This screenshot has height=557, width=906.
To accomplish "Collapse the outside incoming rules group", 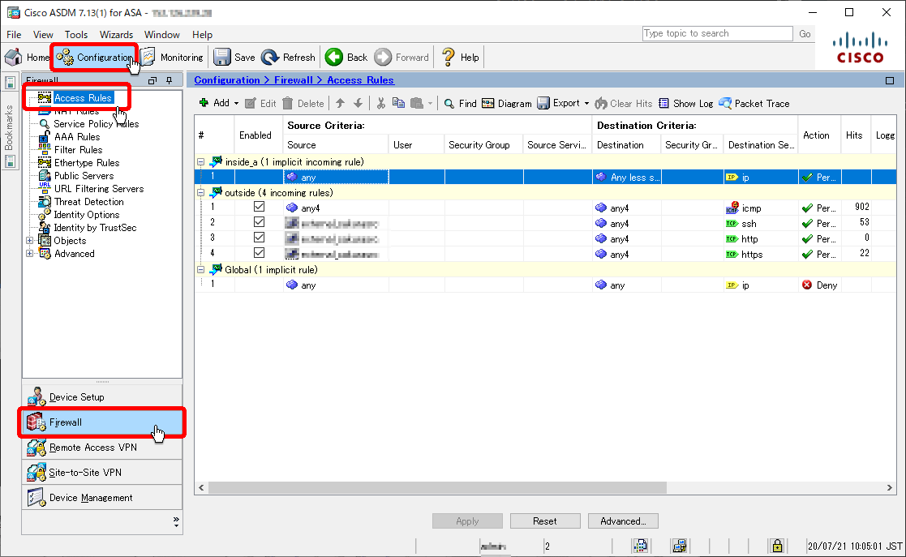I will click(200, 192).
